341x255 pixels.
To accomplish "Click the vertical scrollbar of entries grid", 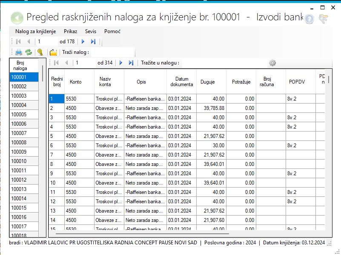I will tap(329, 79).
